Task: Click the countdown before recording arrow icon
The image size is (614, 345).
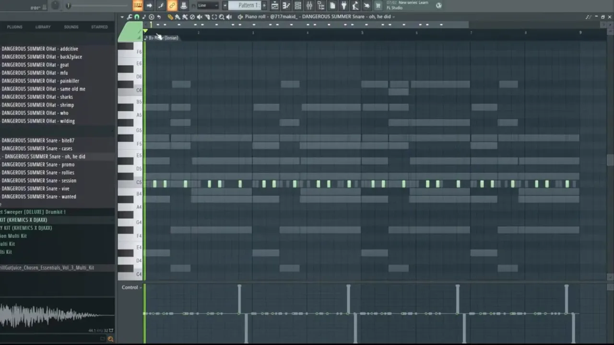Action: coord(149,5)
